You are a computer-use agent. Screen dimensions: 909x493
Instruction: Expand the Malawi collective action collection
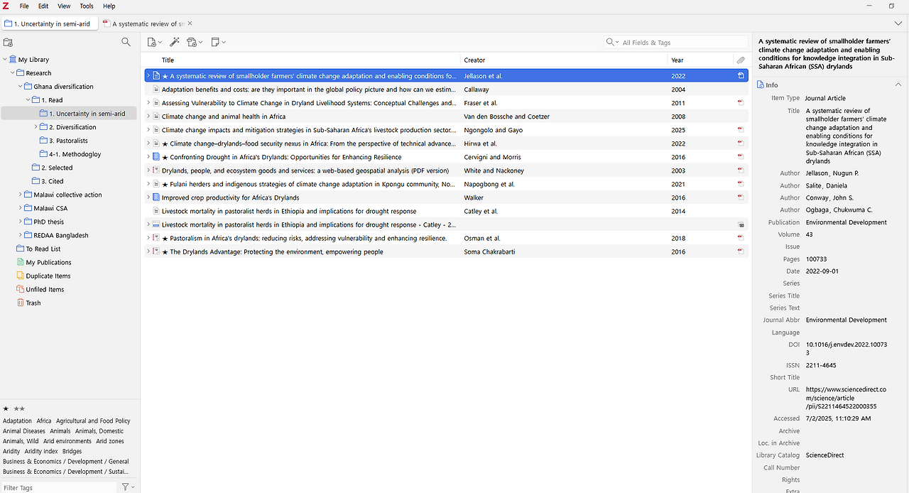(x=21, y=195)
